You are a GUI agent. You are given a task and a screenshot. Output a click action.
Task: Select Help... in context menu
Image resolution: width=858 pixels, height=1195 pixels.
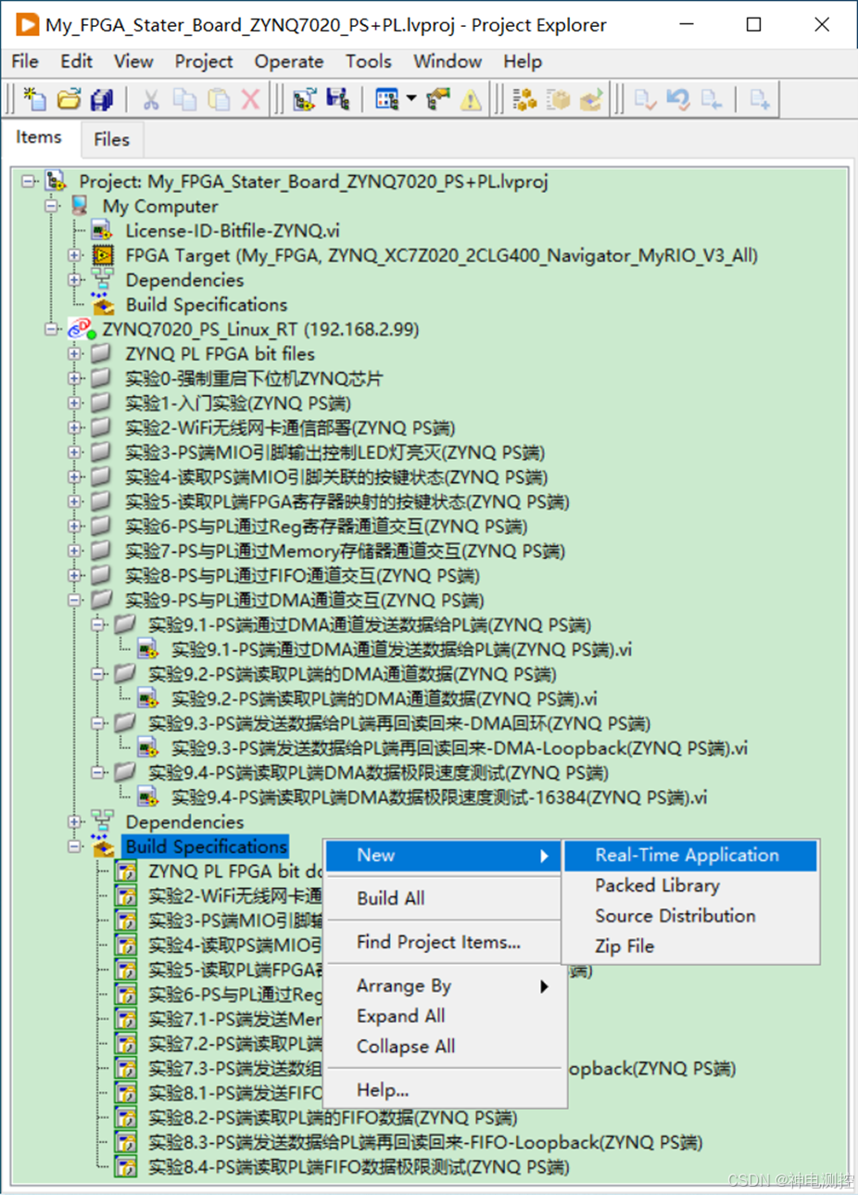pos(443,1090)
